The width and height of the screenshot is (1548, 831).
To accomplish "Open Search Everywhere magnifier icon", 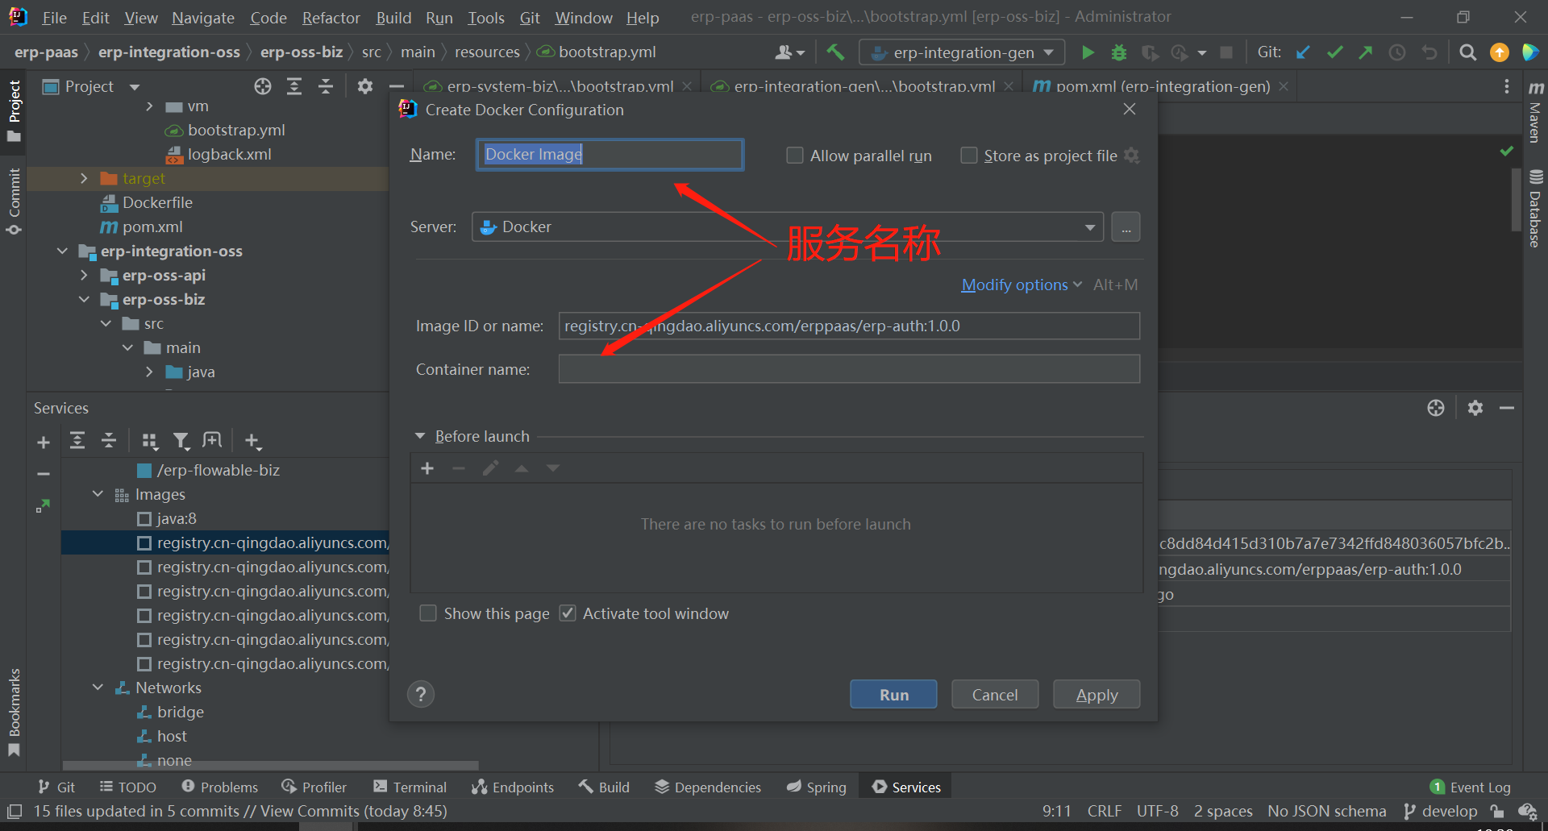I will tap(1468, 52).
